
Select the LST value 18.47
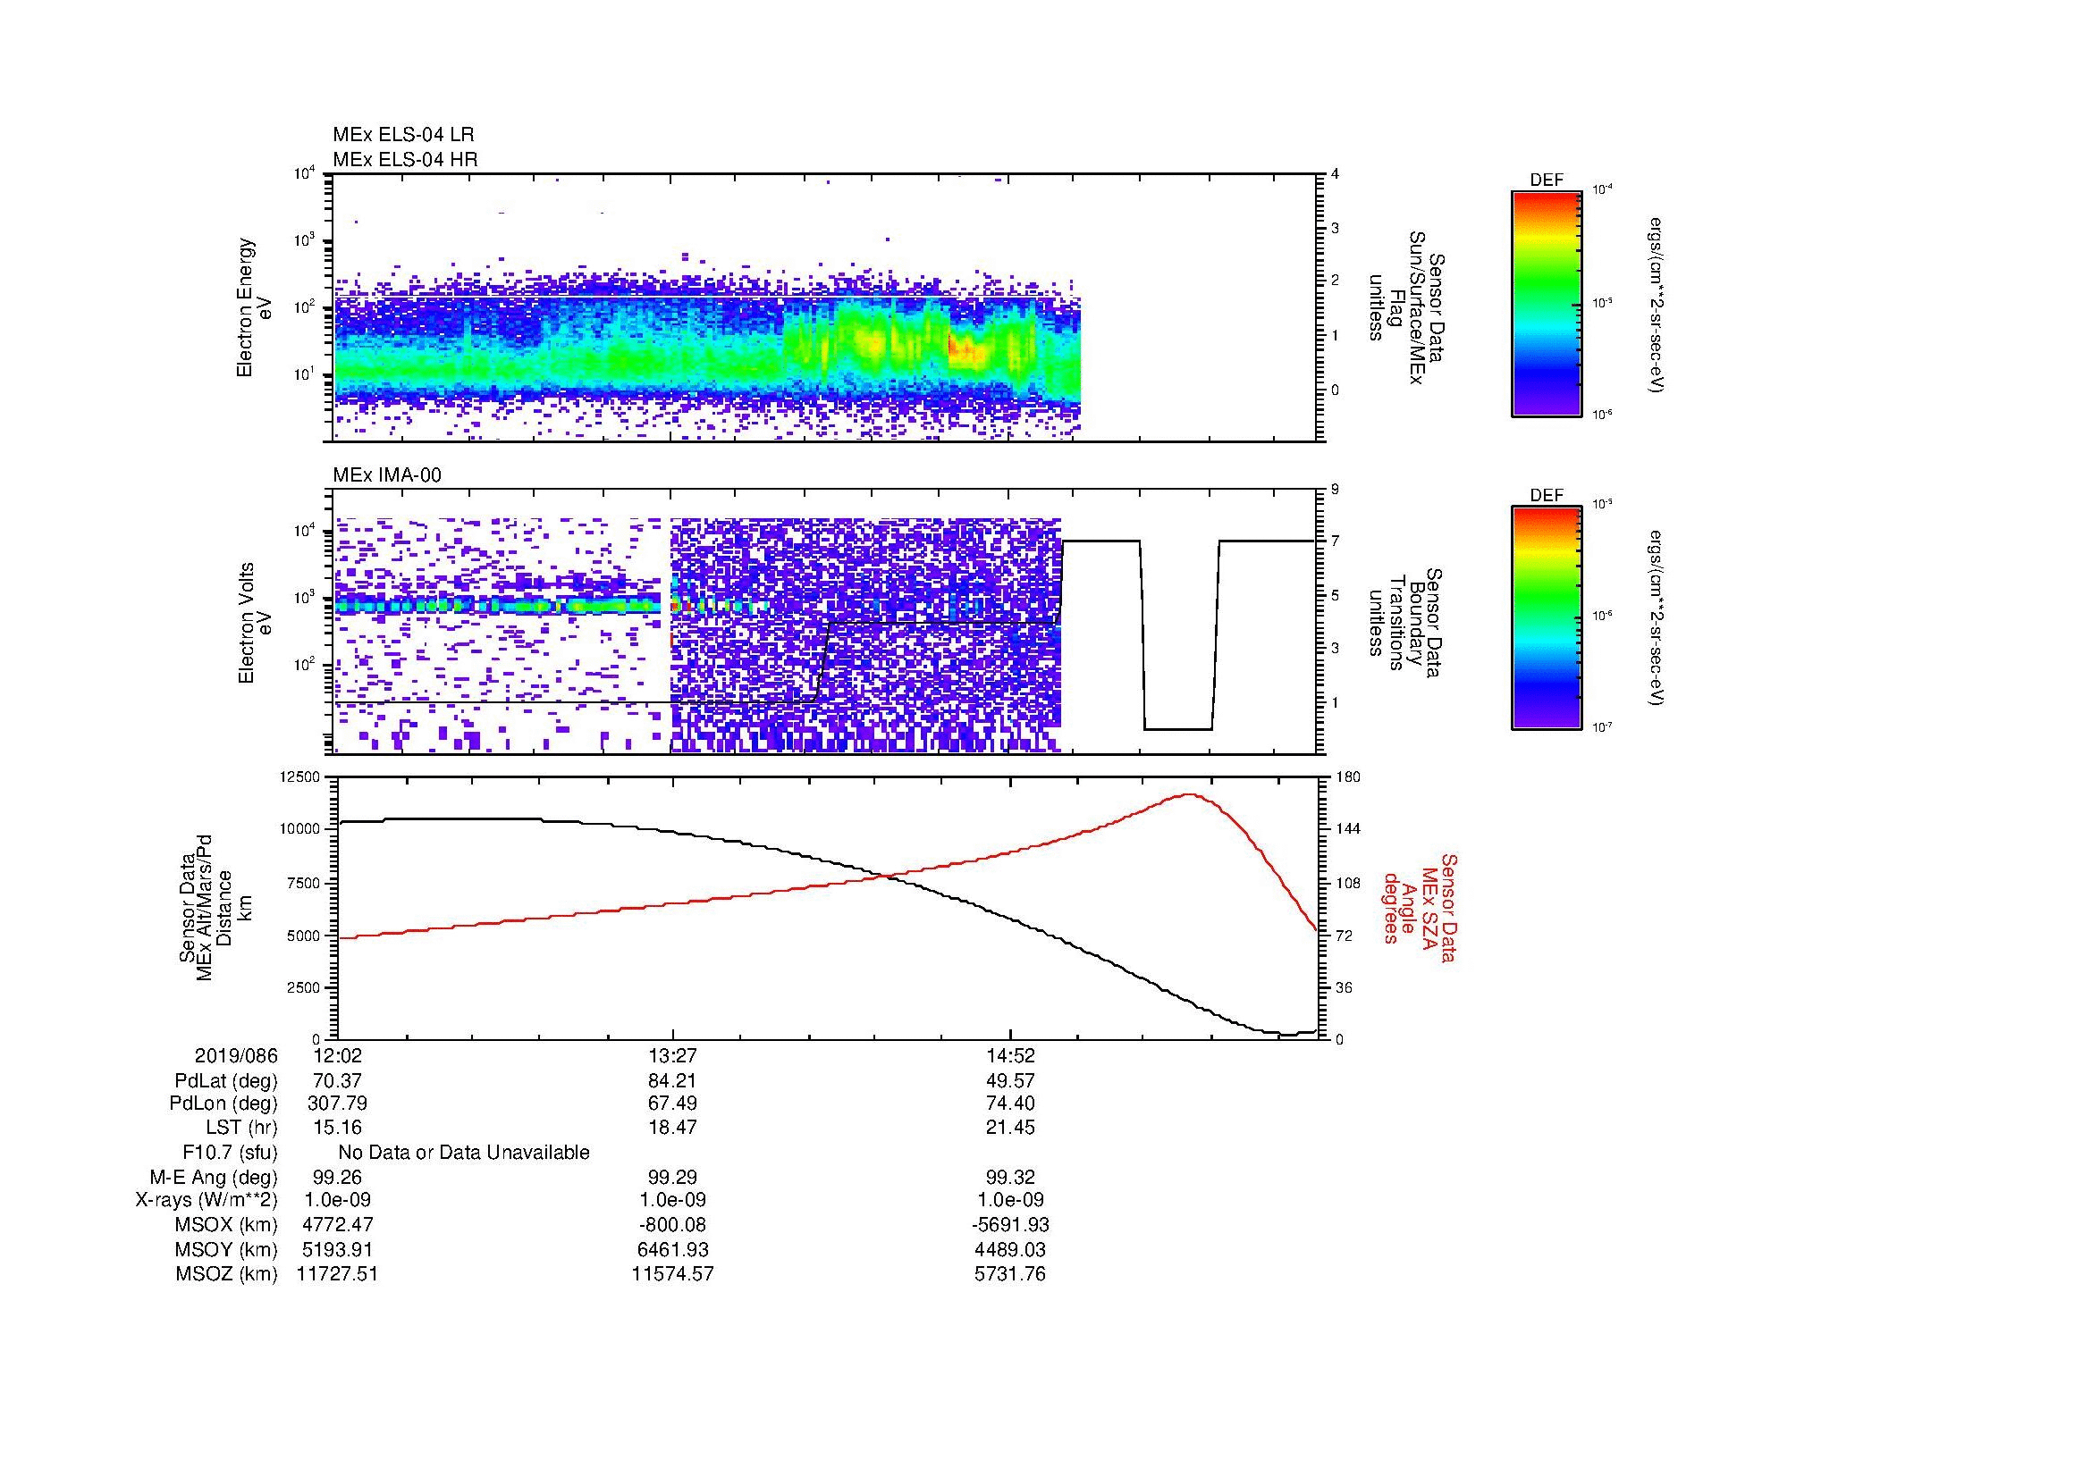point(672,1128)
